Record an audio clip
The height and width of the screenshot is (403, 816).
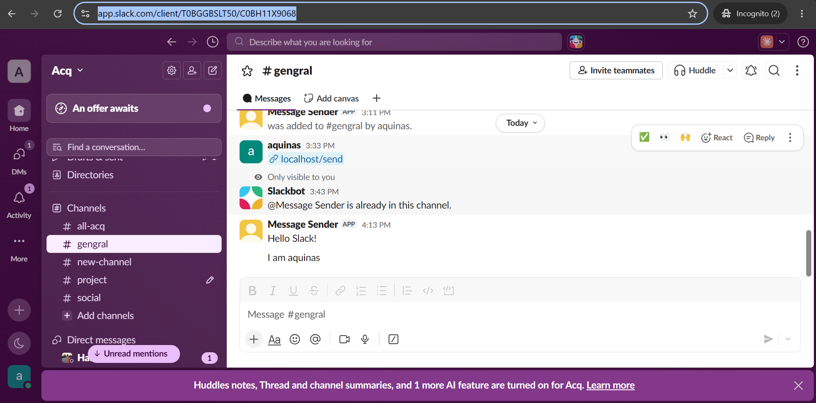(365, 339)
